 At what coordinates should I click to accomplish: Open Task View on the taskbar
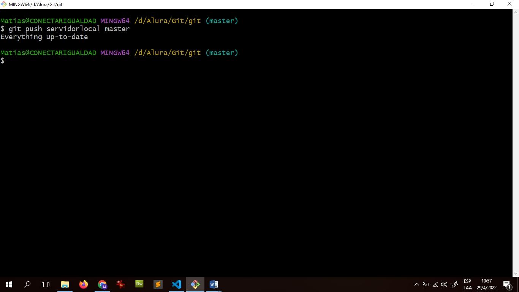click(x=46, y=284)
